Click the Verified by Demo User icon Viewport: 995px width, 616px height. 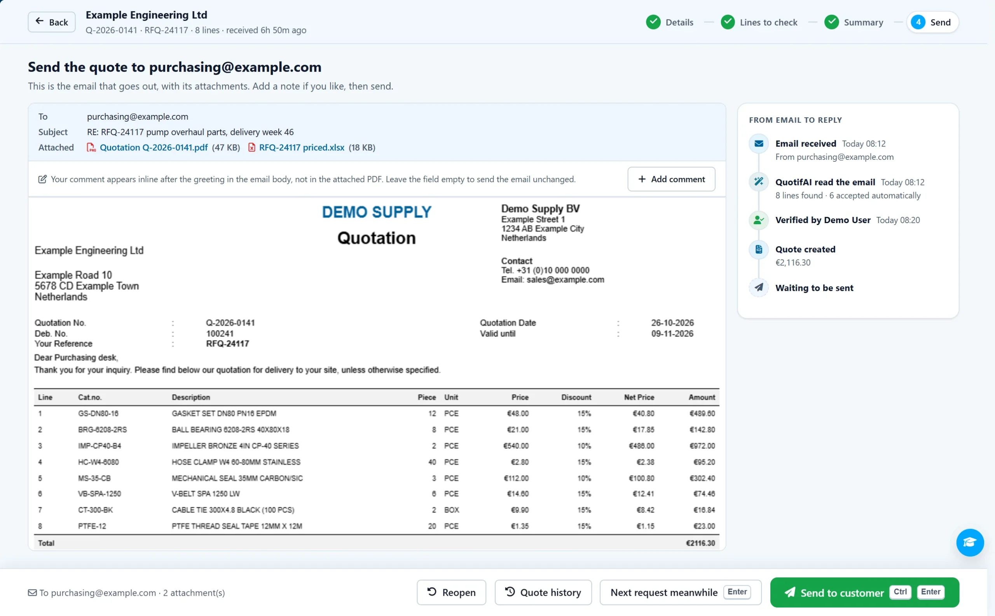pyautogui.click(x=759, y=220)
